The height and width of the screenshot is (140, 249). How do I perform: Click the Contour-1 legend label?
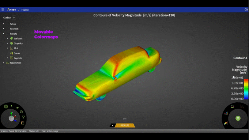(x=240, y=58)
